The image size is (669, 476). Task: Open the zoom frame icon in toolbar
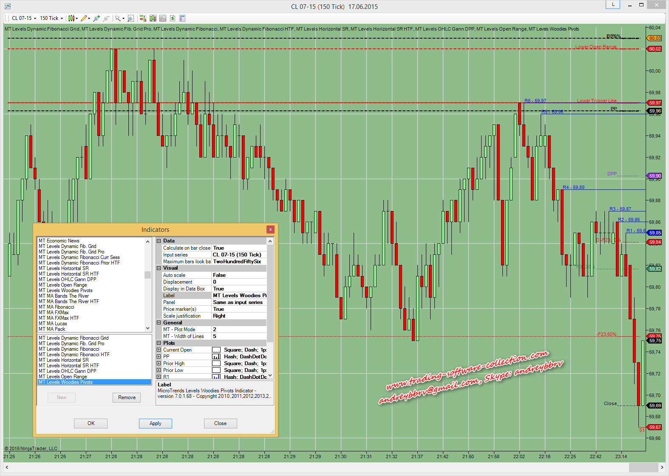(x=130, y=18)
